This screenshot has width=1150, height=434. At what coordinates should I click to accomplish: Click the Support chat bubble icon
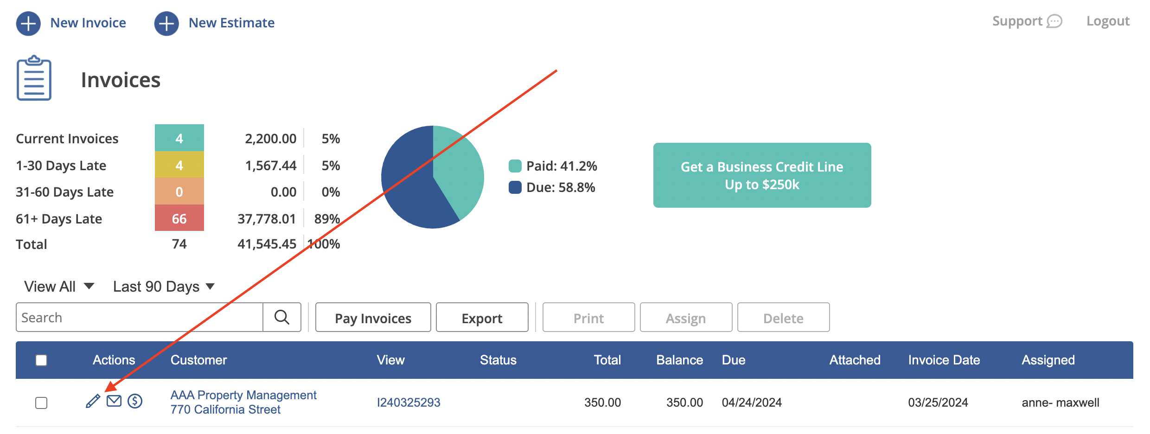pyautogui.click(x=1054, y=21)
